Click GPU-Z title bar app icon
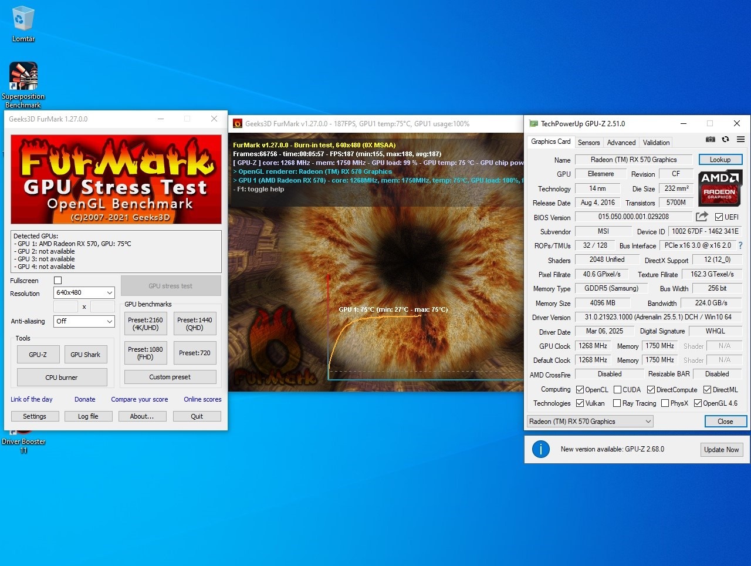This screenshot has width=751, height=566. [x=533, y=124]
